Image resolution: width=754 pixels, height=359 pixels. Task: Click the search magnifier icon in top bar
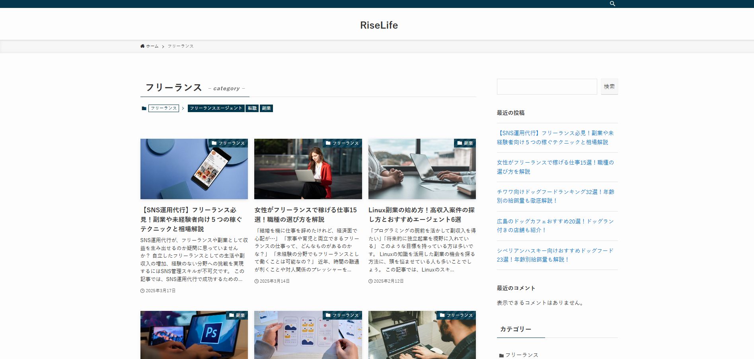612,4
